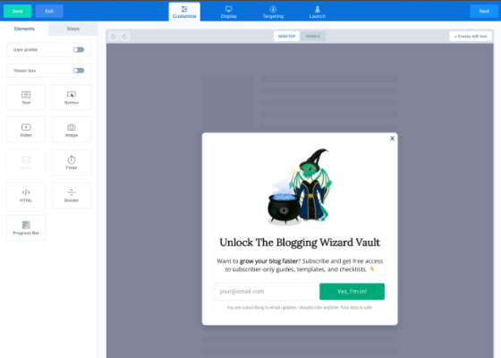Click the your@email.com input field

(x=265, y=292)
